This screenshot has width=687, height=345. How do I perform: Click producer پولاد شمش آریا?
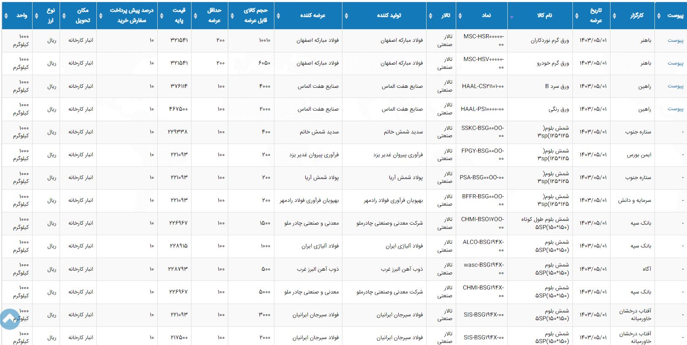[x=406, y=177]
